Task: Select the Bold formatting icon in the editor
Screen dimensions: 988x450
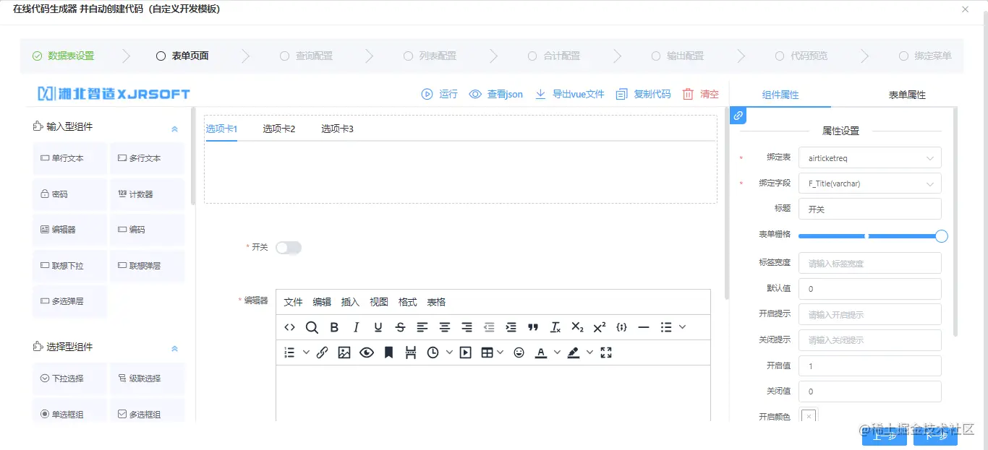Action: (x=333, y=326)
